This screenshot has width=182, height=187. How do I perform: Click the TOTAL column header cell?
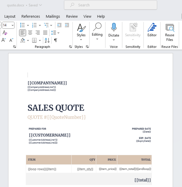tap(135, 160)
